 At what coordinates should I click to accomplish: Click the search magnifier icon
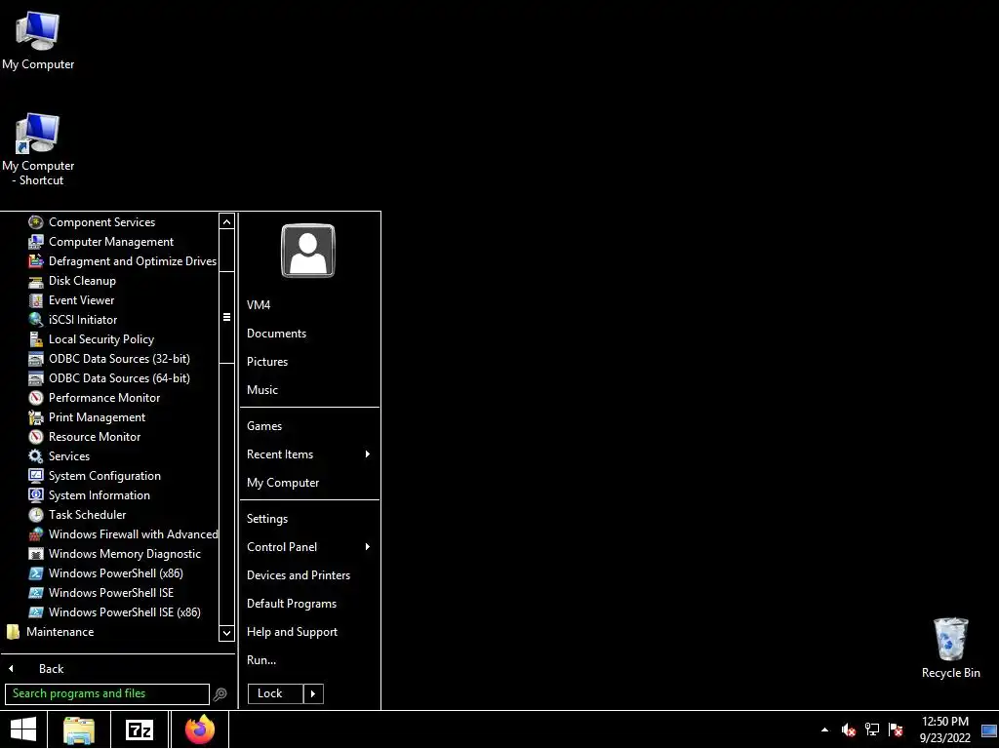pyautogui.click(x=220, y=694)
